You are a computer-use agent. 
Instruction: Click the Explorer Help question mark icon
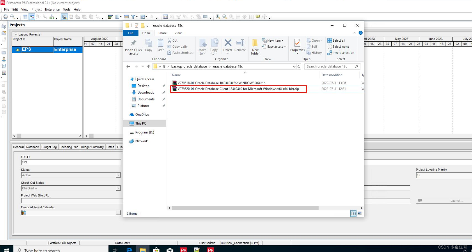(x=361, y=33)
